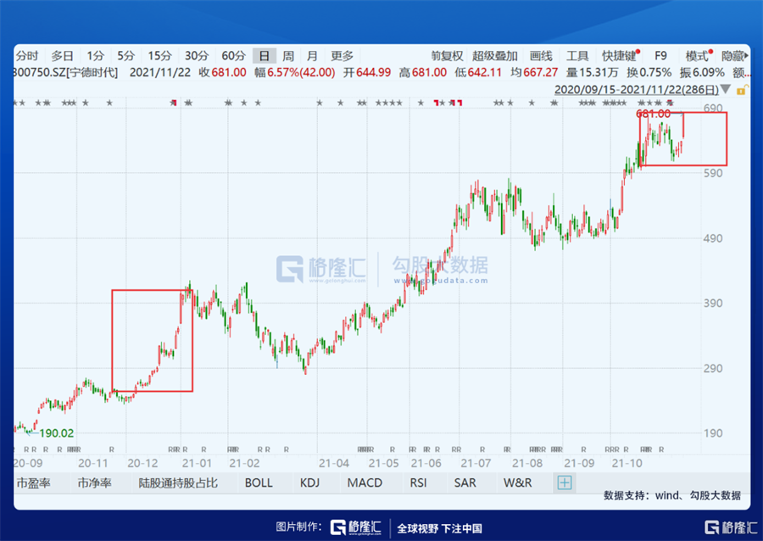Select the 5分 interval
Viewport: 763px width, 541px height.
click(x=126, y=56)
